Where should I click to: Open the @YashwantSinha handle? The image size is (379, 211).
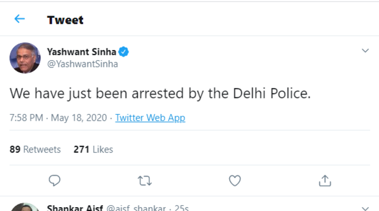pyautogui.click(x=82, y=64)
